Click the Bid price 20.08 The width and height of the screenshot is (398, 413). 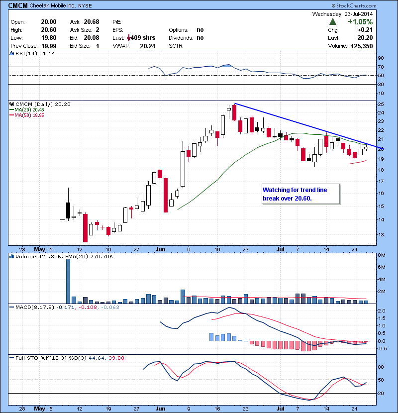point(92,38)
